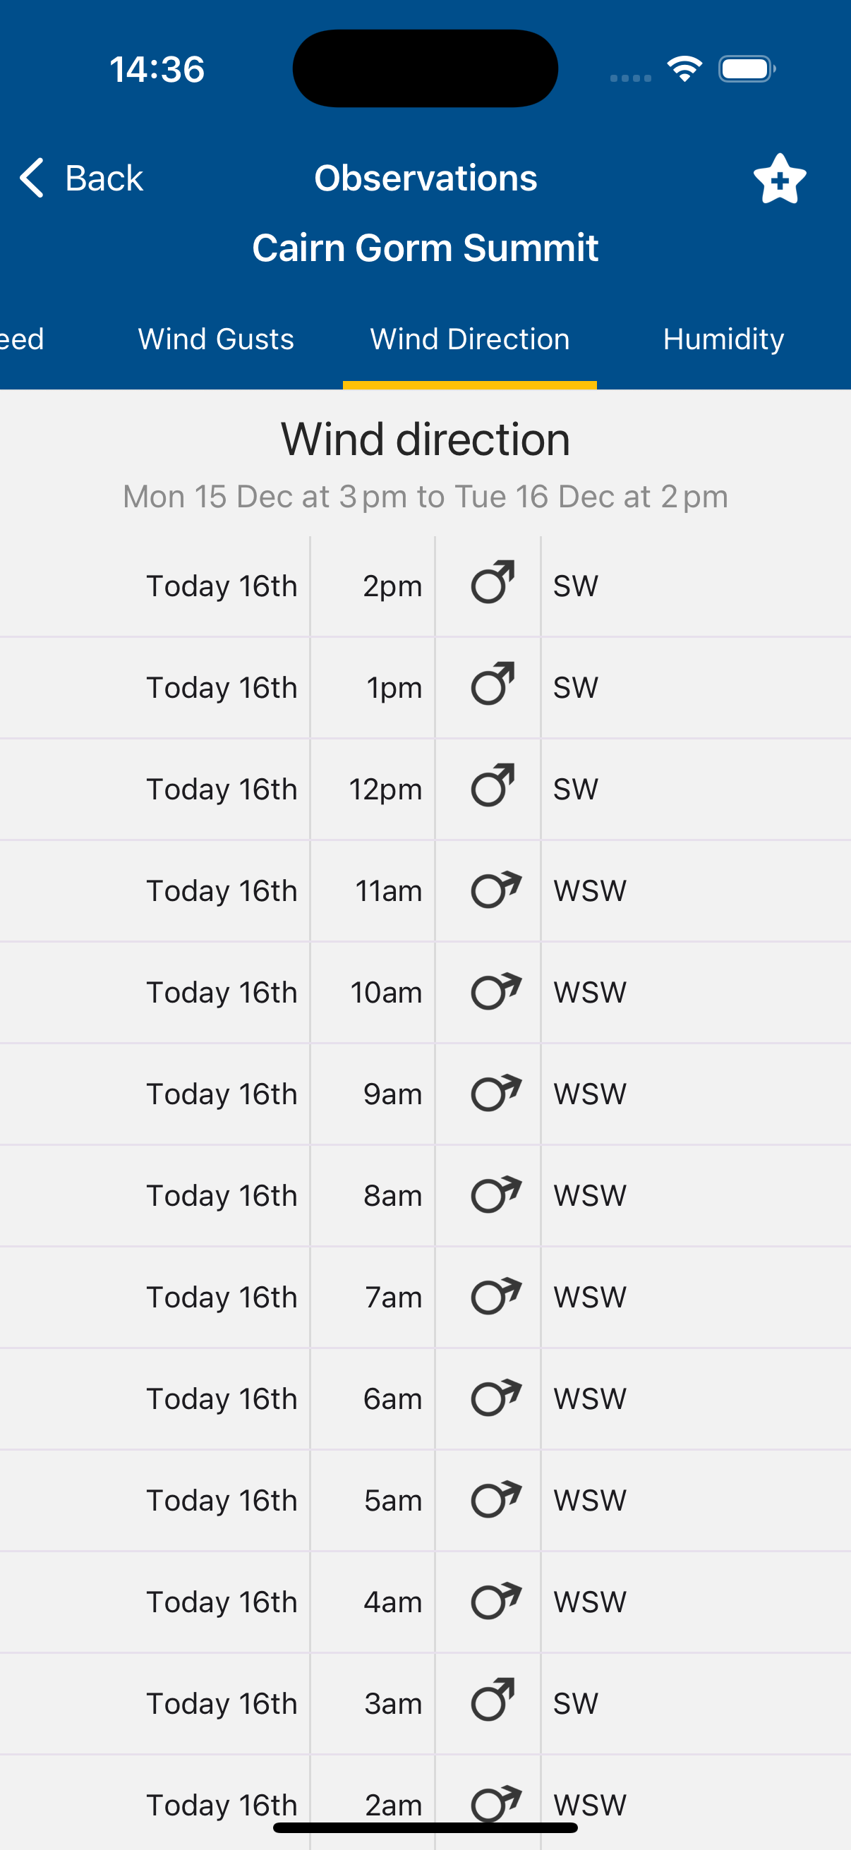The image size is (851, 1850).
Task: Tap wind direction arrow icon for 6am
Action: pos(495,1398)
